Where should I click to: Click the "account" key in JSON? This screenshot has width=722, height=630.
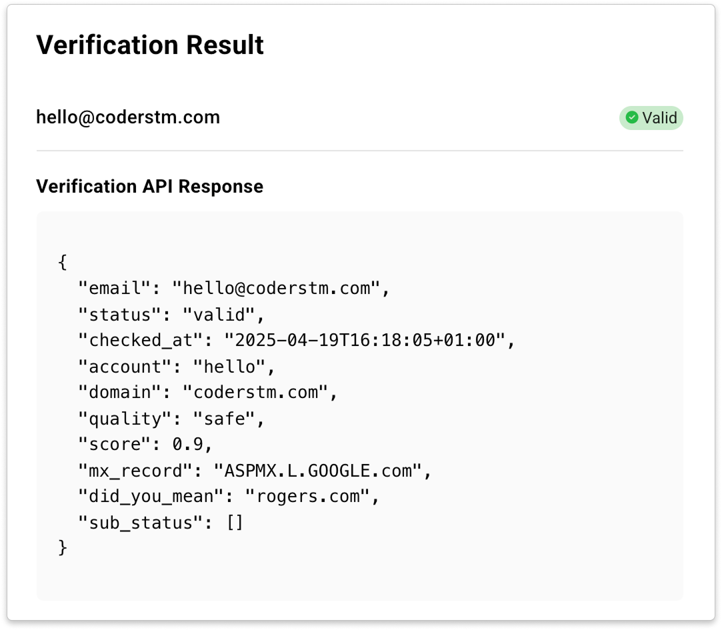[131, 366]
